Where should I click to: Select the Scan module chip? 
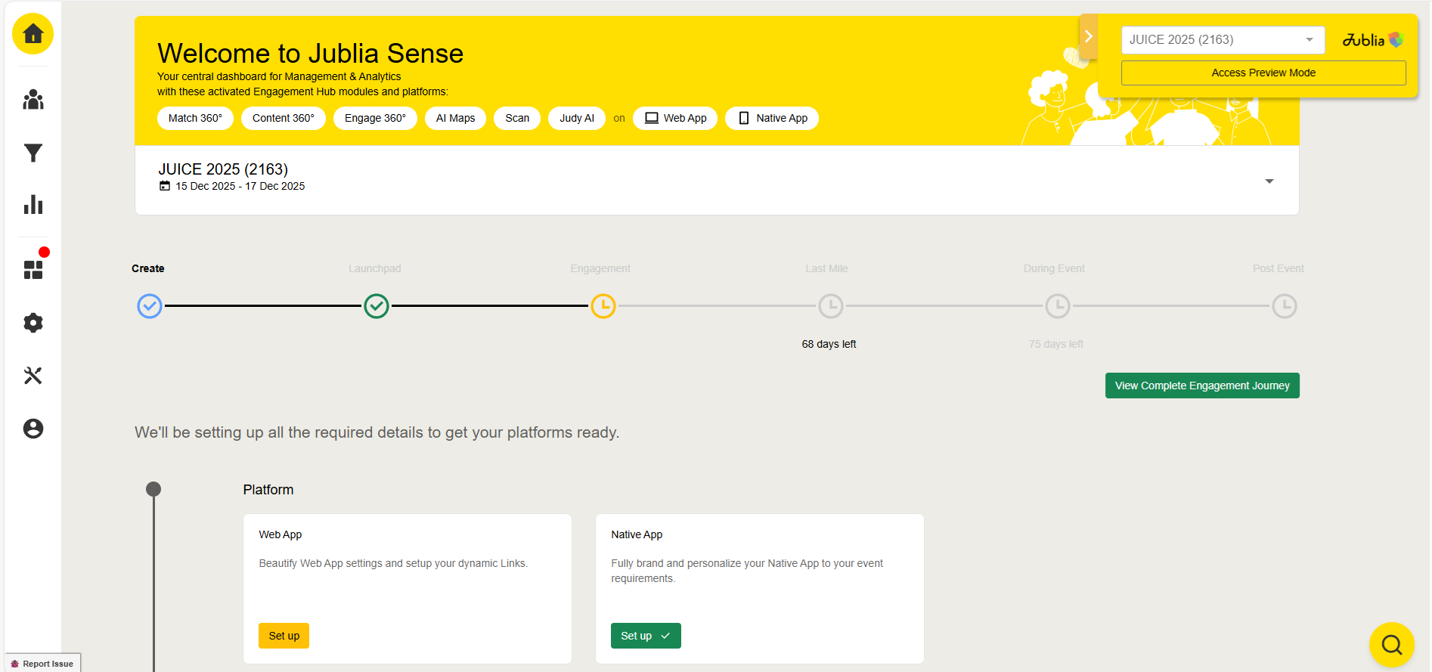[x=517, y=118]
